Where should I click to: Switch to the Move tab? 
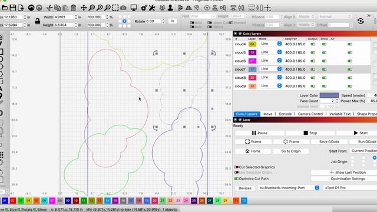267,114
